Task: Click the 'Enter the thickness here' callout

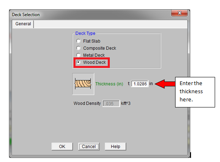Action: [195, 92]
